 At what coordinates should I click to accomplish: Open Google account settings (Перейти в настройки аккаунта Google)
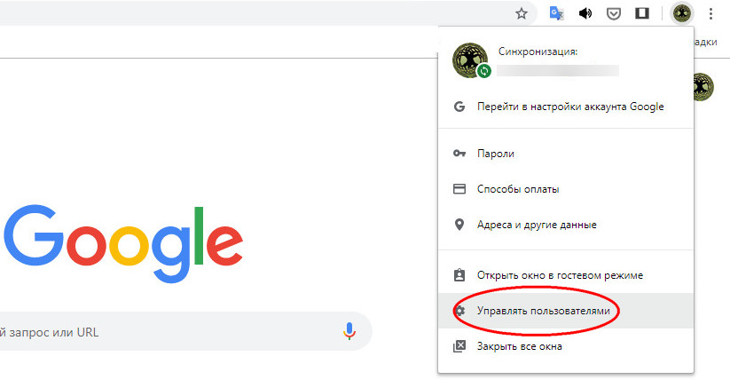569,107
